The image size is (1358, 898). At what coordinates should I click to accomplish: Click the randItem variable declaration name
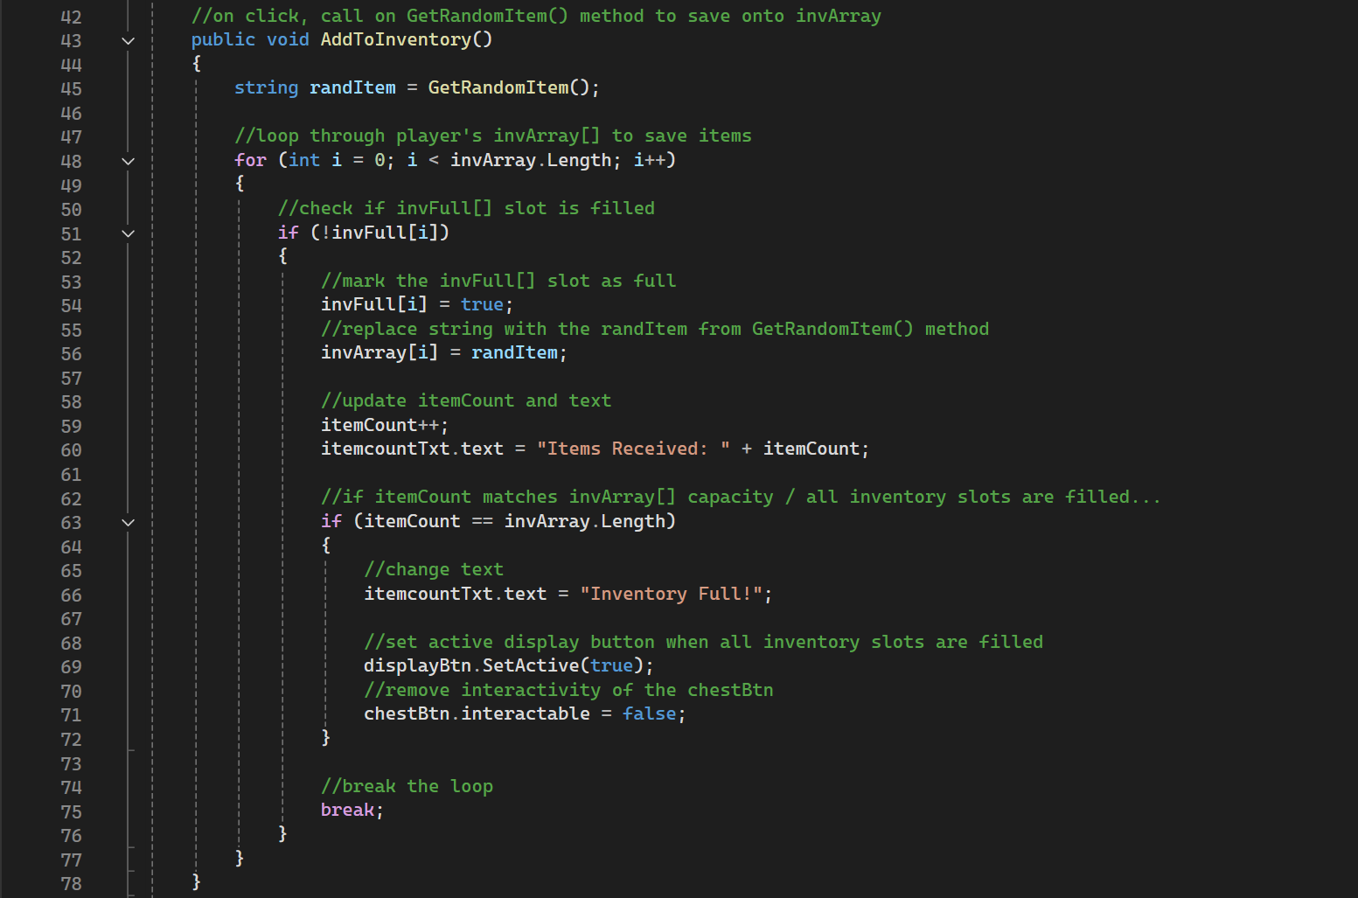[x=352, y=88]
